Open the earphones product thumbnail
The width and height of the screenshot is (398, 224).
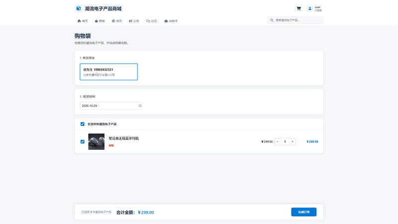click(96, 142)
